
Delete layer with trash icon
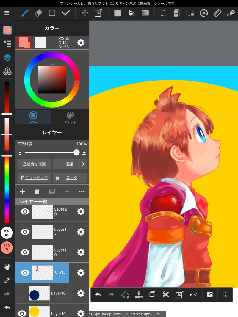tap(37, 191)
